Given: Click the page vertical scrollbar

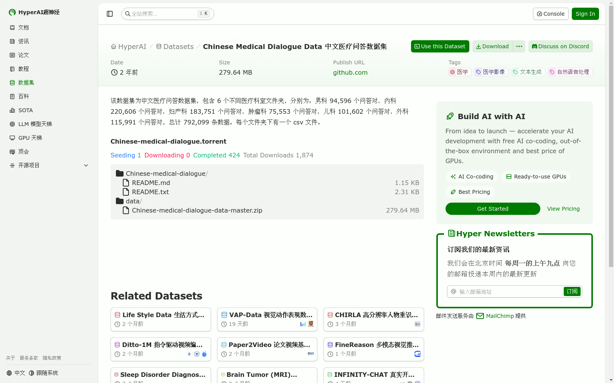Looking at the screenshot, I should click(611, 136).
